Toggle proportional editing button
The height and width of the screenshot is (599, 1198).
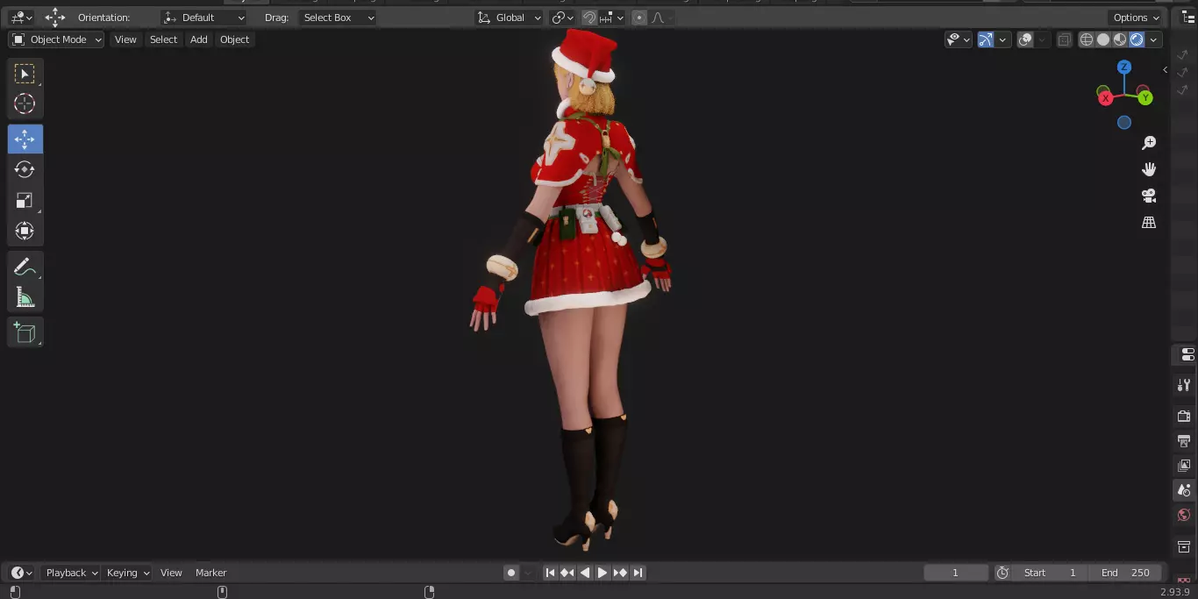(x=638, y=18)
